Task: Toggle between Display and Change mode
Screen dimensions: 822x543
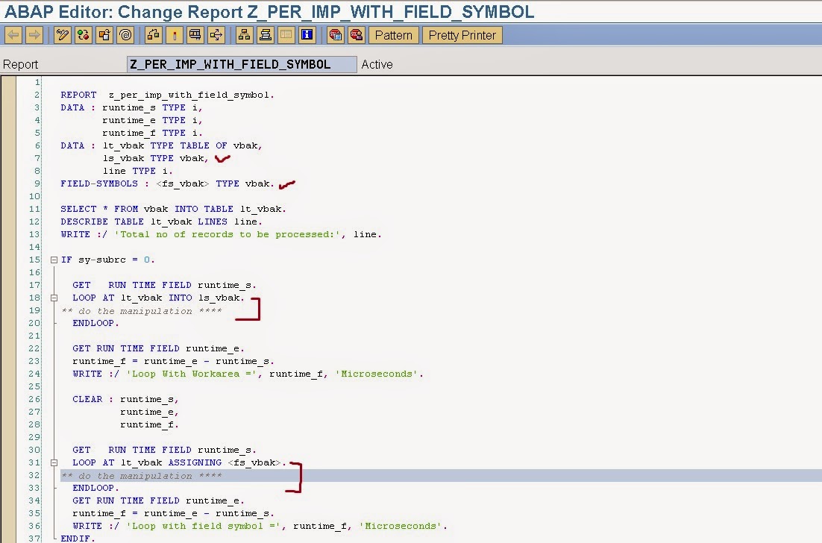Action: coord(63,34)
